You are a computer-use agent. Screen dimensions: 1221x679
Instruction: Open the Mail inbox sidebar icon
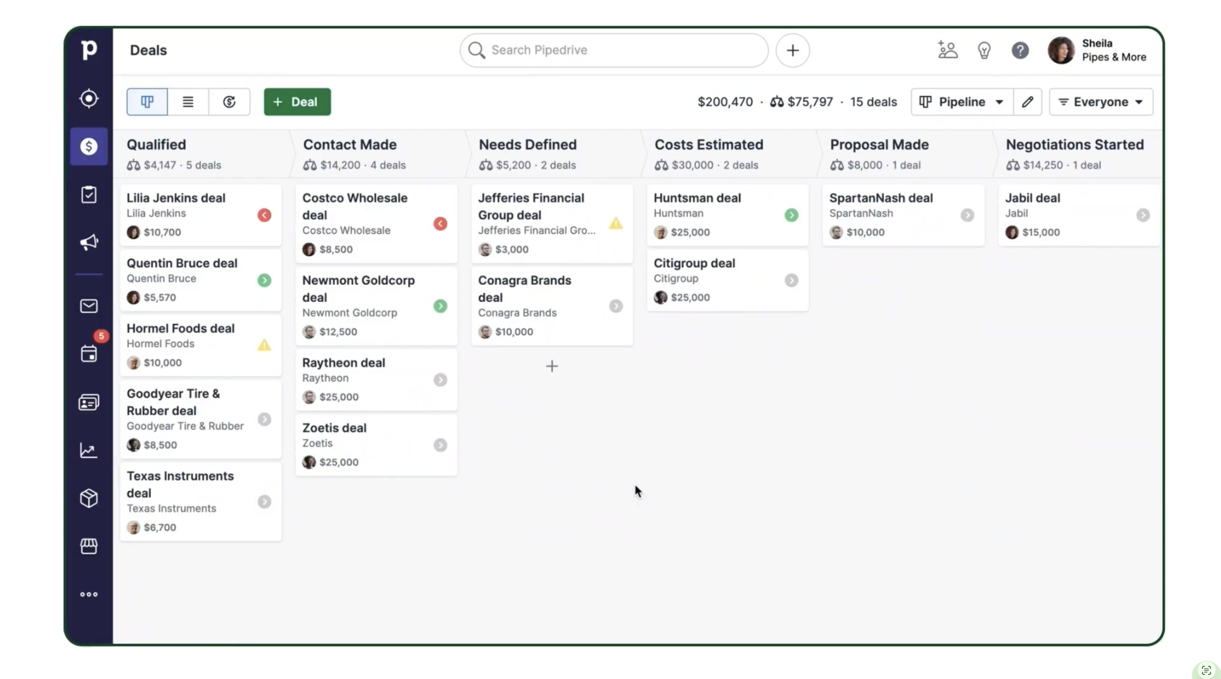tap(89, 306)
